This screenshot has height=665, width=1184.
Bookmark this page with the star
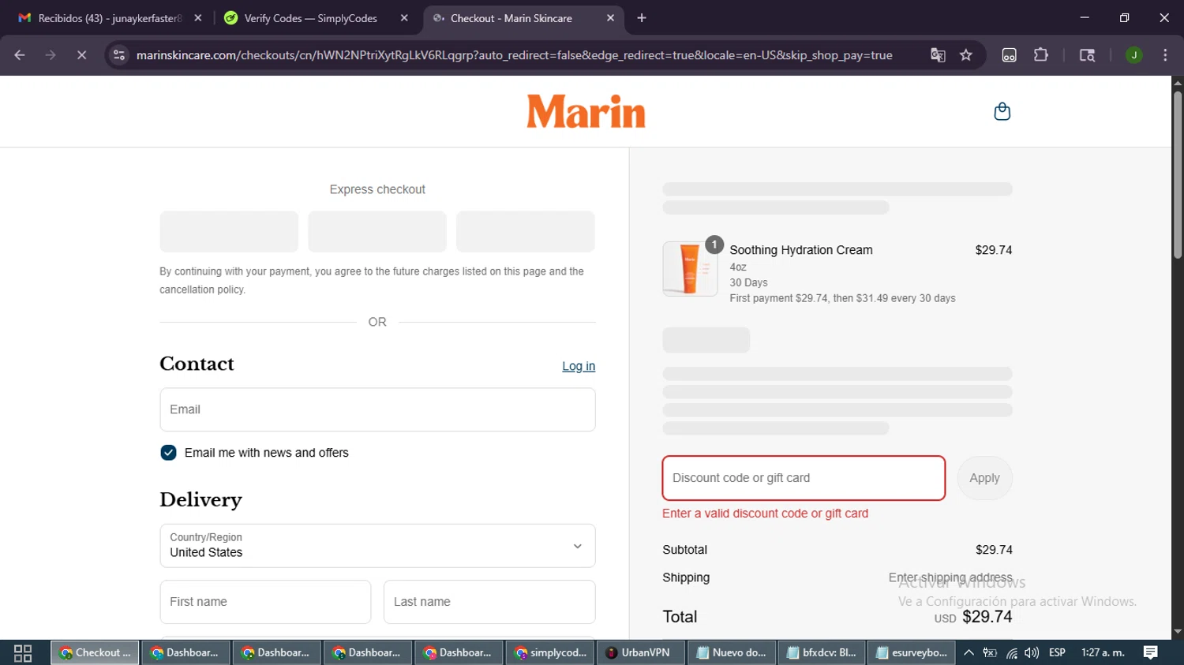coord(966,55)
